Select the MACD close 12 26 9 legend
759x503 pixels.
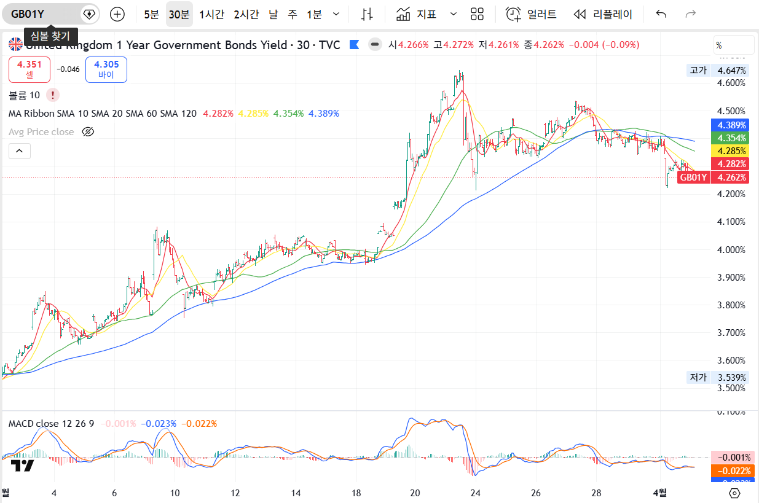(51, 424)
